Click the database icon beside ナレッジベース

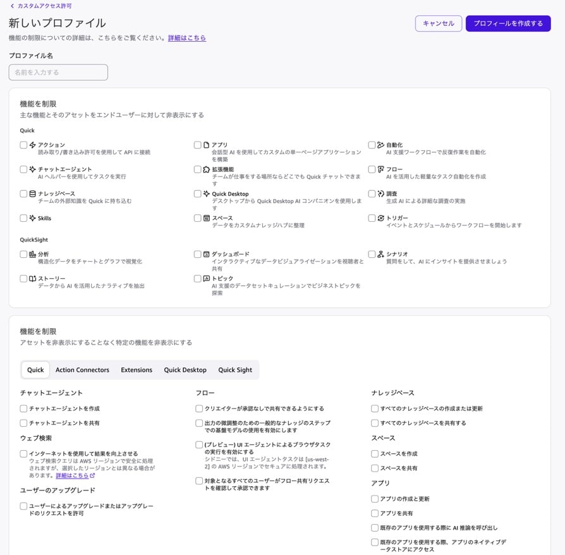click(x=32, y=194)
